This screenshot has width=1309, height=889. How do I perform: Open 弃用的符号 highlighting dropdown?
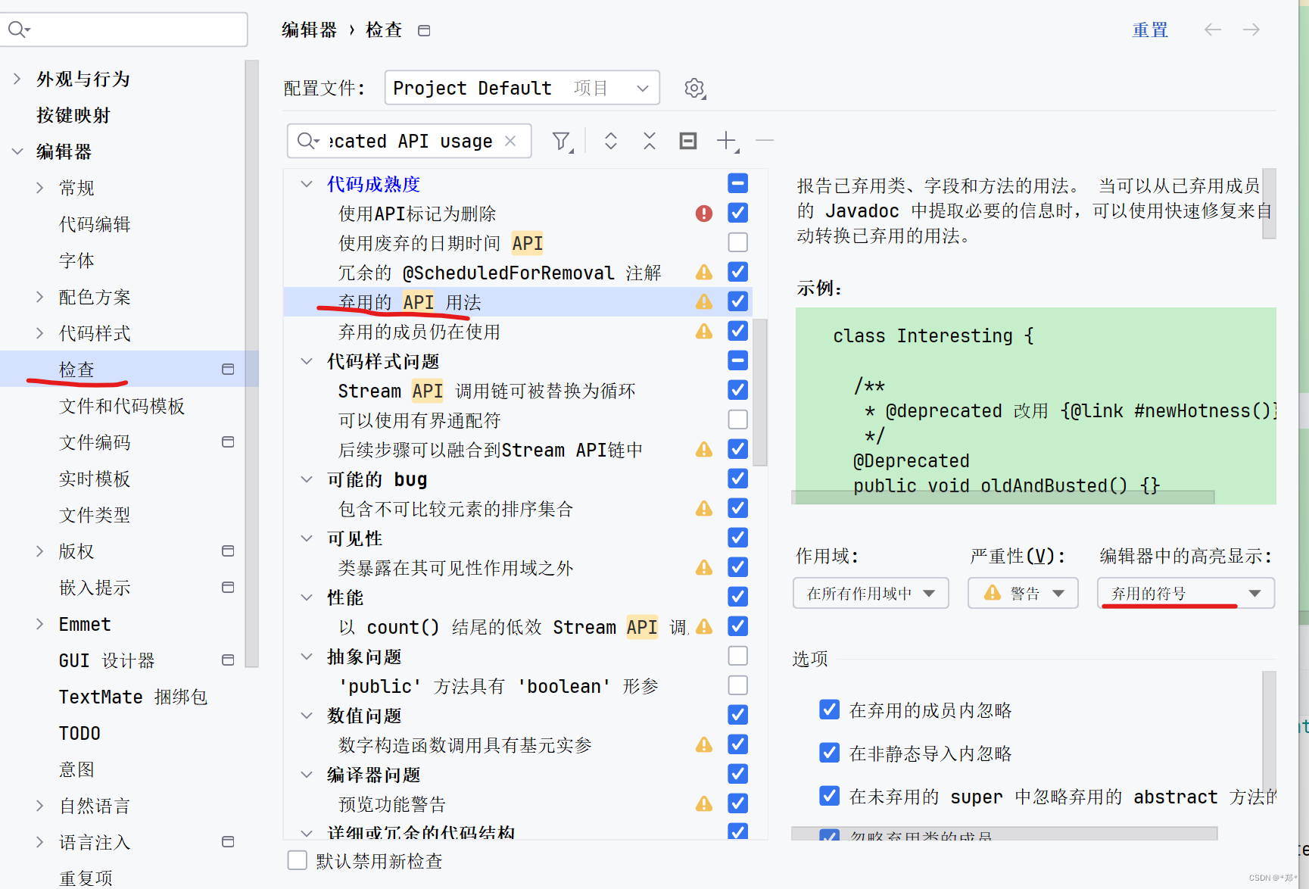coord(1186,593)
